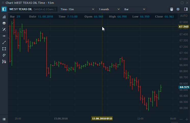Toggle AUTO price scale mode
The height and width of the screenshot is (123, 190).
(184, 16)
